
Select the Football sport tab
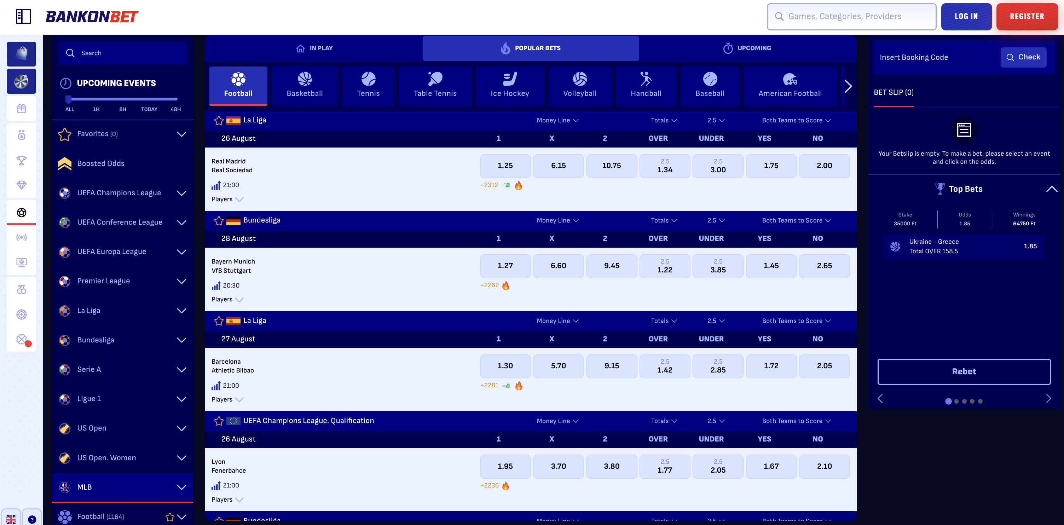pyautogui.click(x=238, y=86)
